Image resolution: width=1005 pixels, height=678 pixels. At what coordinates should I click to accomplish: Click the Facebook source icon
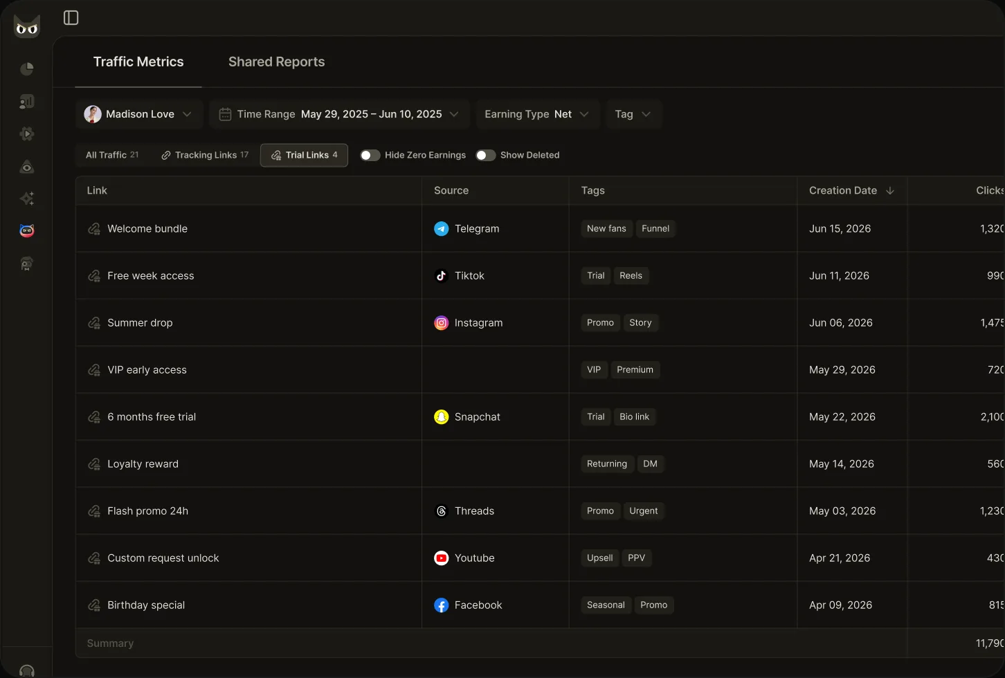coord(441,605)
